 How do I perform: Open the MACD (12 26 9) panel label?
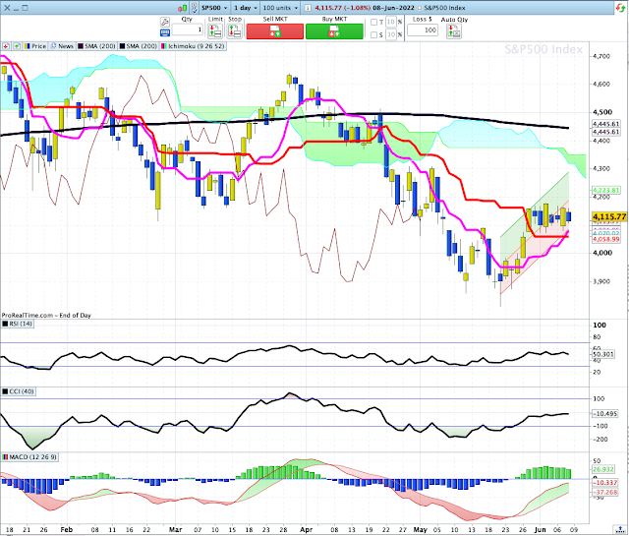[x=29, y=457]
